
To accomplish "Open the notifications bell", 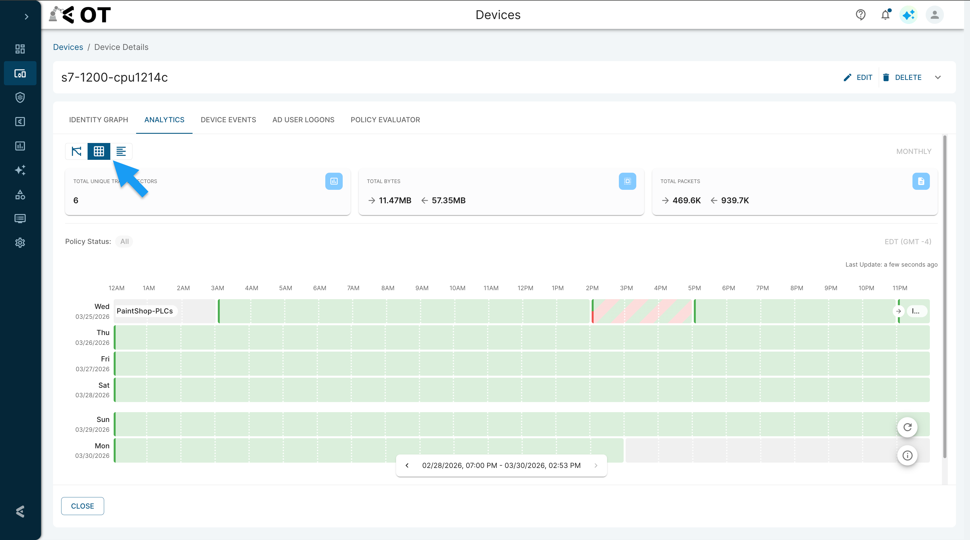I will coord(885,15).
